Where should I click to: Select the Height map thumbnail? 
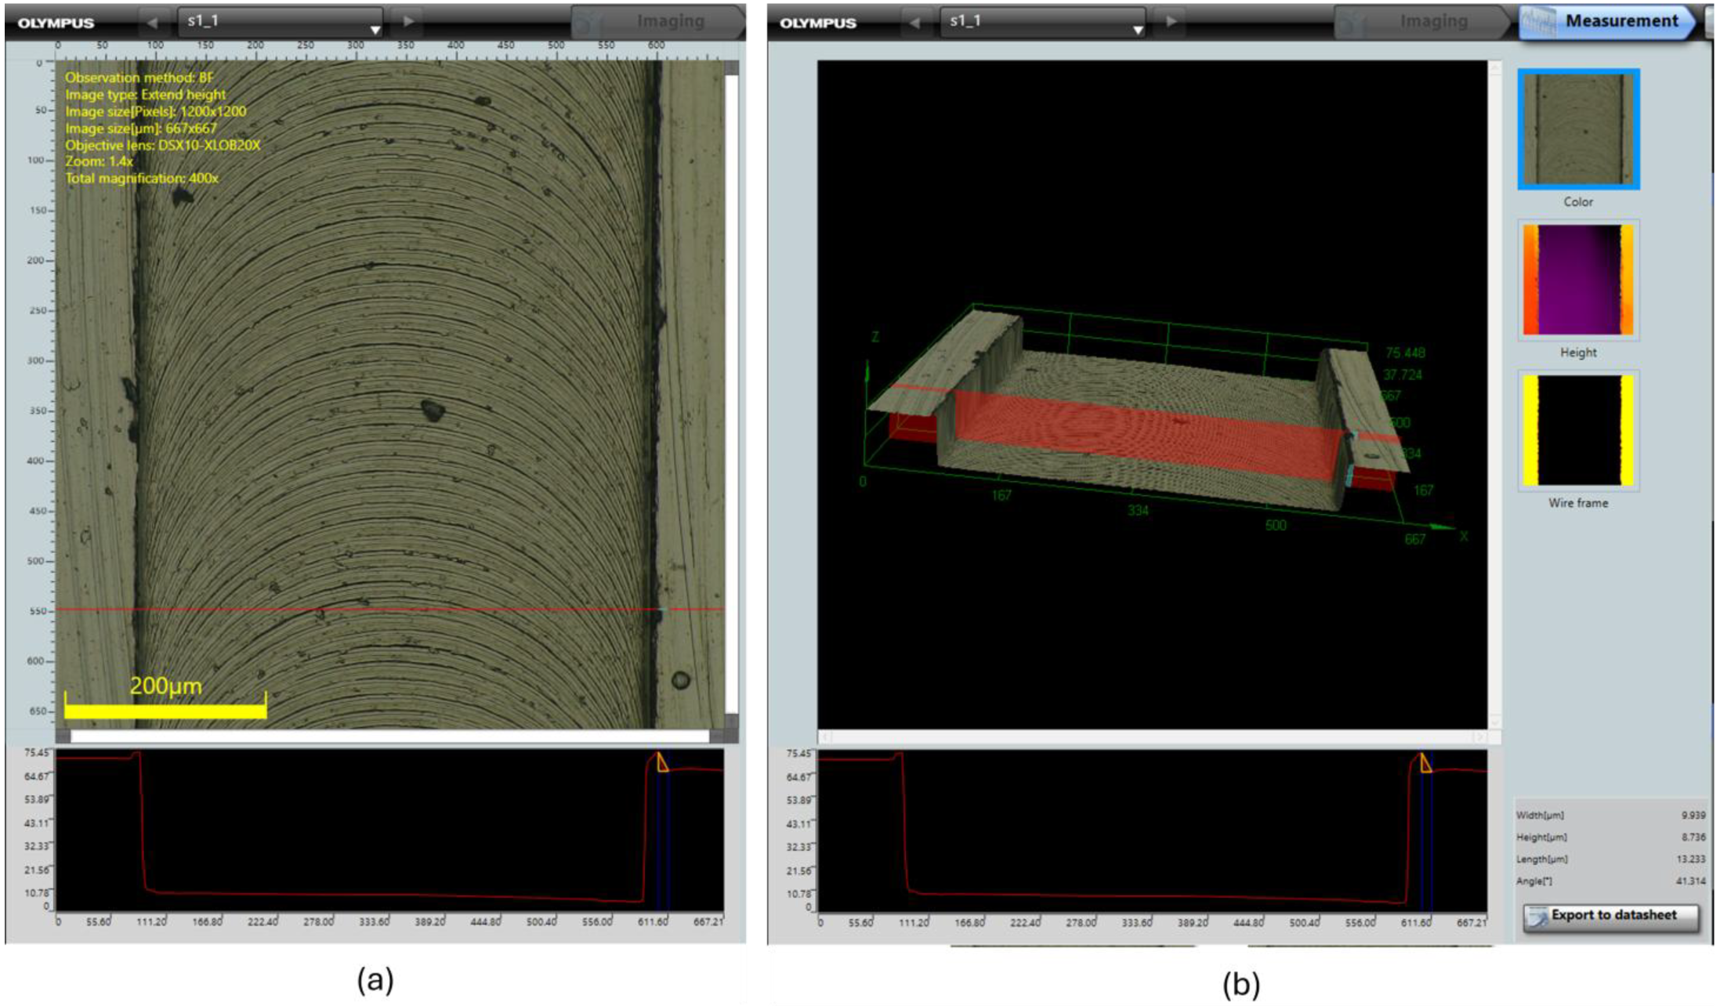click(x=1578, y=280)
